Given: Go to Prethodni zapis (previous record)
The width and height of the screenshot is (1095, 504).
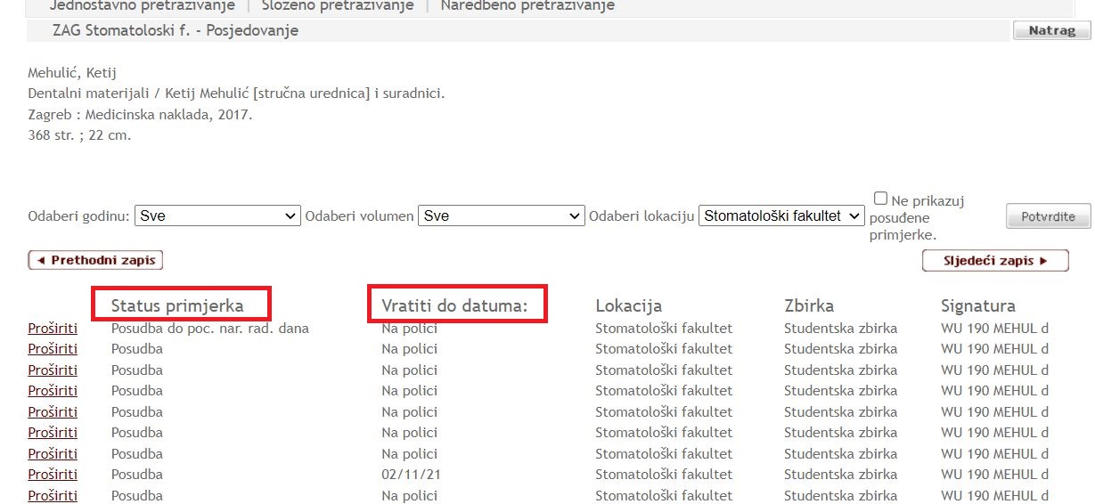Looking at the screenshot, I should [x=95, y=261].
